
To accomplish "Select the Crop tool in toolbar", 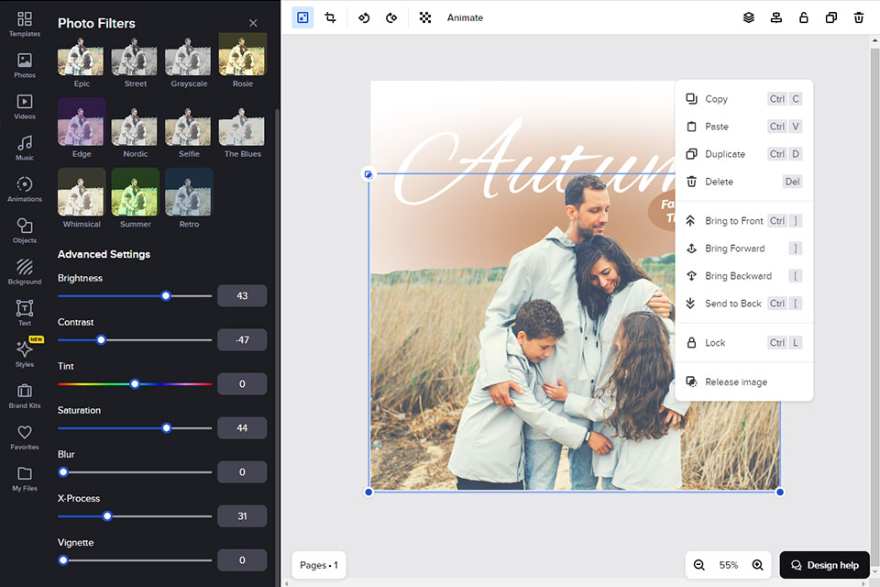I will click(x=331, y=17).
